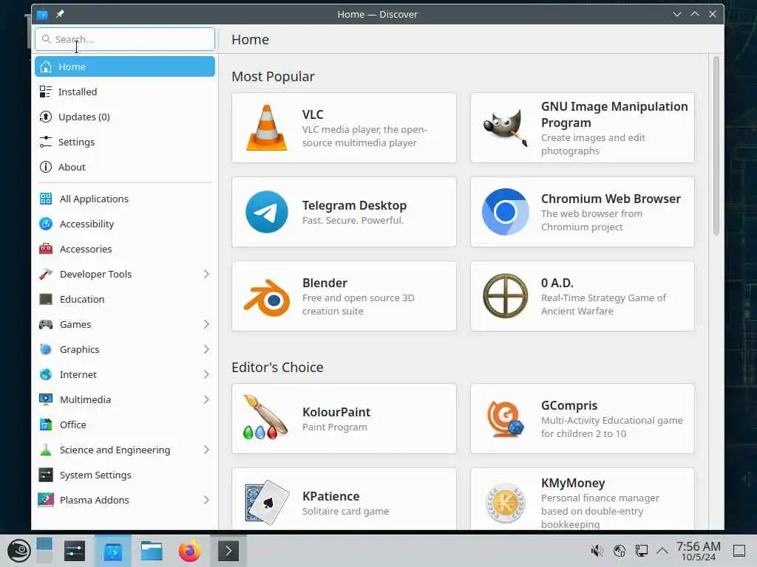
Task: Expand the Multimedia category arrow
Action: click(206, 399)
